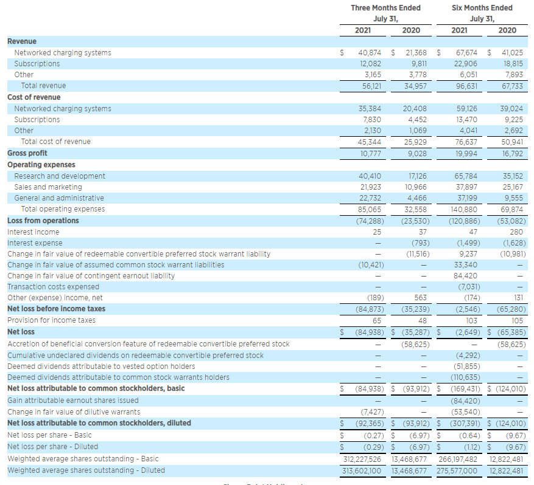Click the earnout liability value 84,420
This screenshot has width=534, height=485.
tap(466, 276)
